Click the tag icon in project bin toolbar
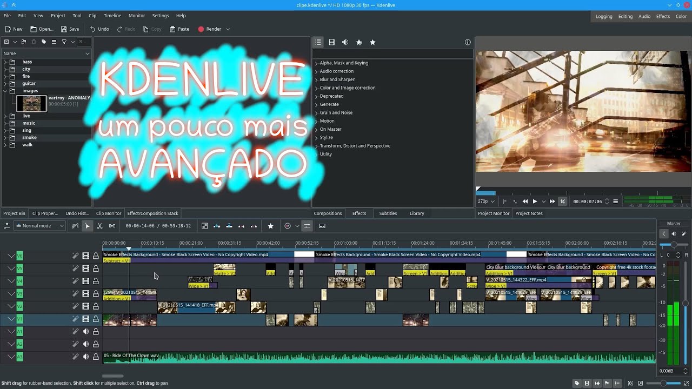The width and height of the screenshot is (692, 389). tap(44, 42)
